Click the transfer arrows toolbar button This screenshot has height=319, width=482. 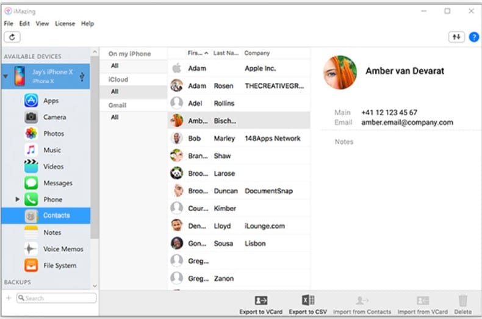coord(456,37)
